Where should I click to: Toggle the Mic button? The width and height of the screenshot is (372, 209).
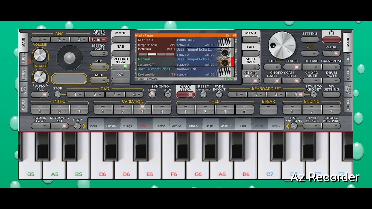click(99, 67)
